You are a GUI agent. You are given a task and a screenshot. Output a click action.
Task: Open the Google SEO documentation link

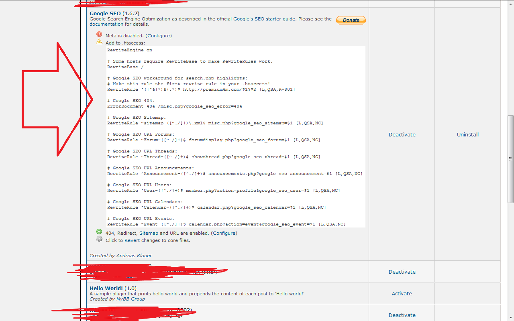click(x=106, y=24)
